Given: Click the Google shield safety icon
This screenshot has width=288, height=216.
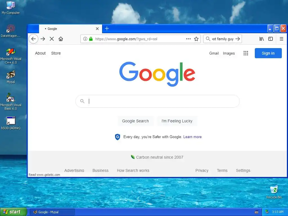Looking at the screenshot, I should click(x=118, y=137).
